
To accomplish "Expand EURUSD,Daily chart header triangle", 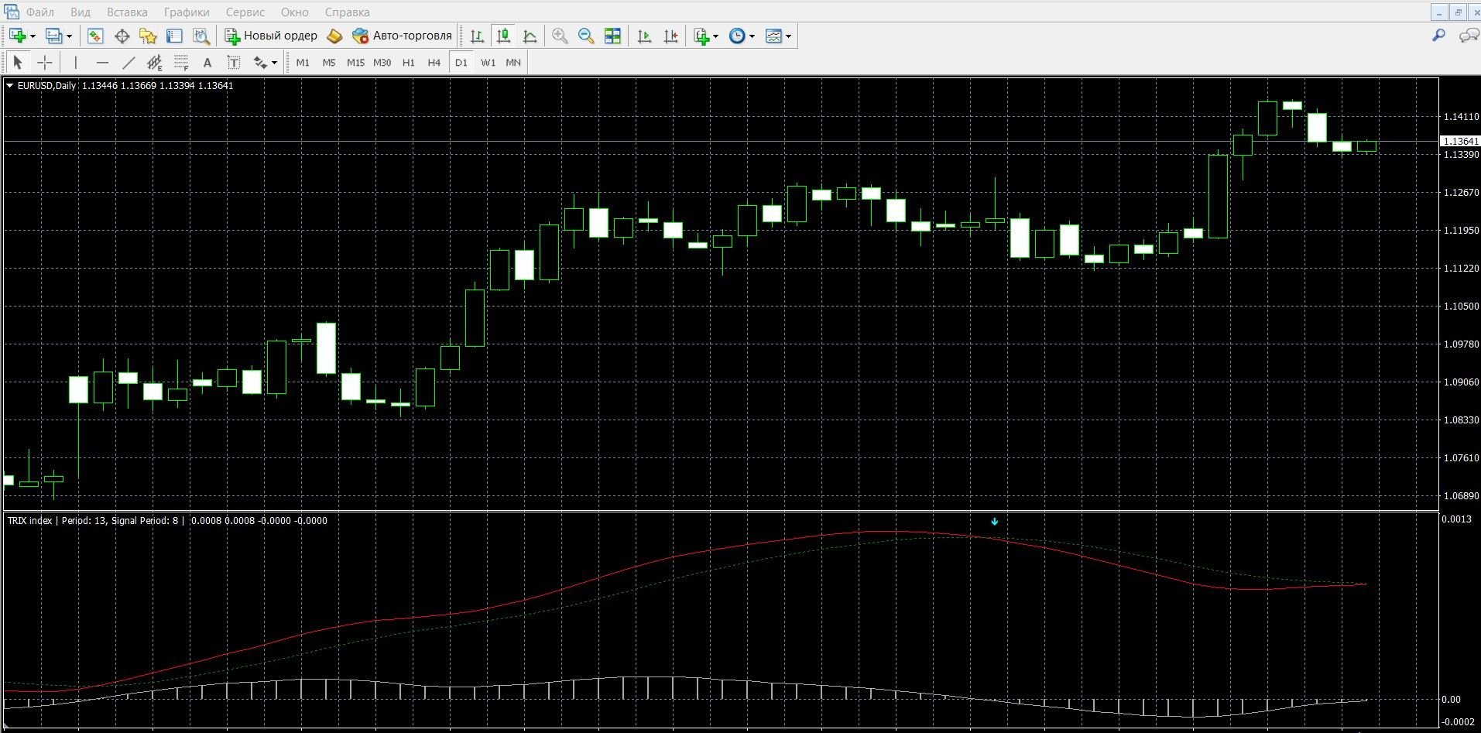I will click(10, 86).
